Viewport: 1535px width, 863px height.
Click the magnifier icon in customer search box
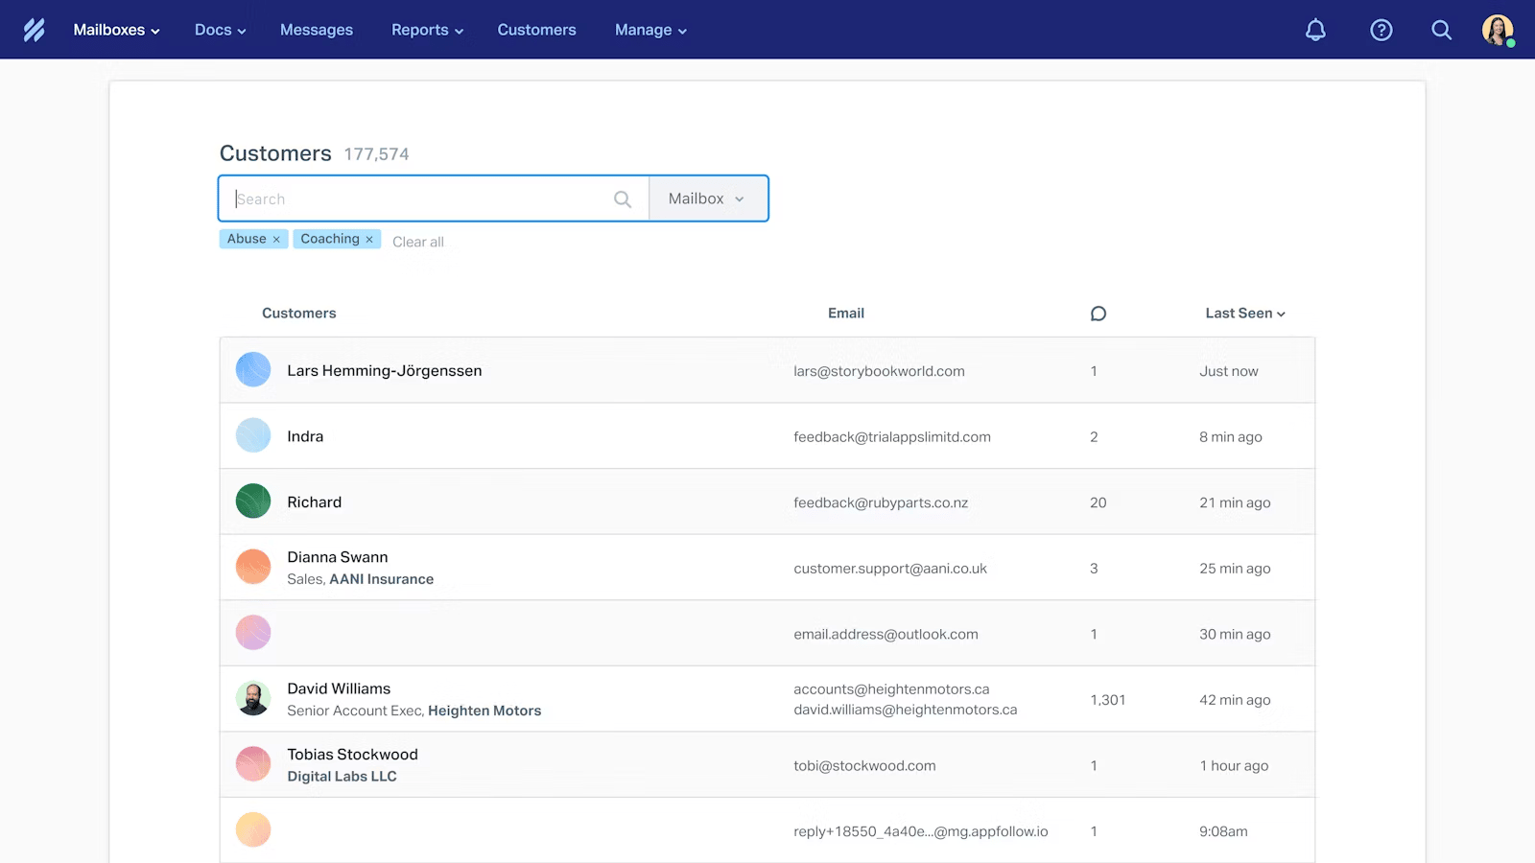[623, 199]
